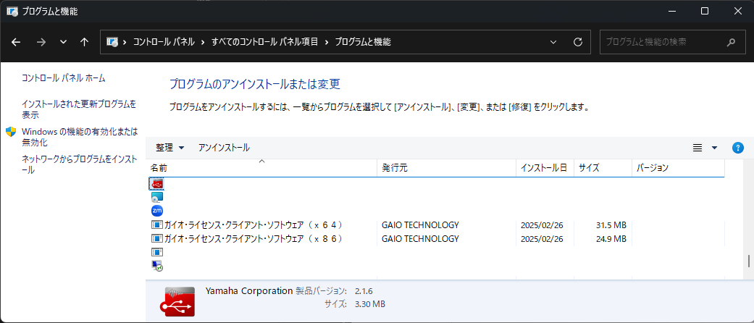Sort by インストール日 column header
The image size is (754, 323).
point(543,168)
